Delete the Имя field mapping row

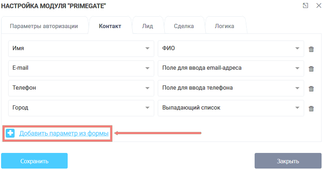coord(311,49)
